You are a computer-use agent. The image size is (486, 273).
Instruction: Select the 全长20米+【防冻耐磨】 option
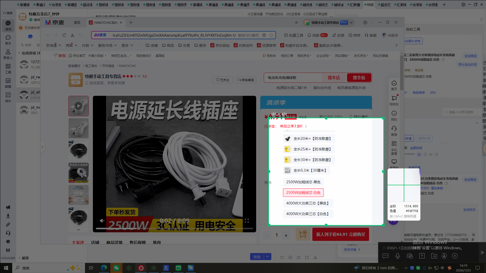pyautogui.click(x=309, y=139)
